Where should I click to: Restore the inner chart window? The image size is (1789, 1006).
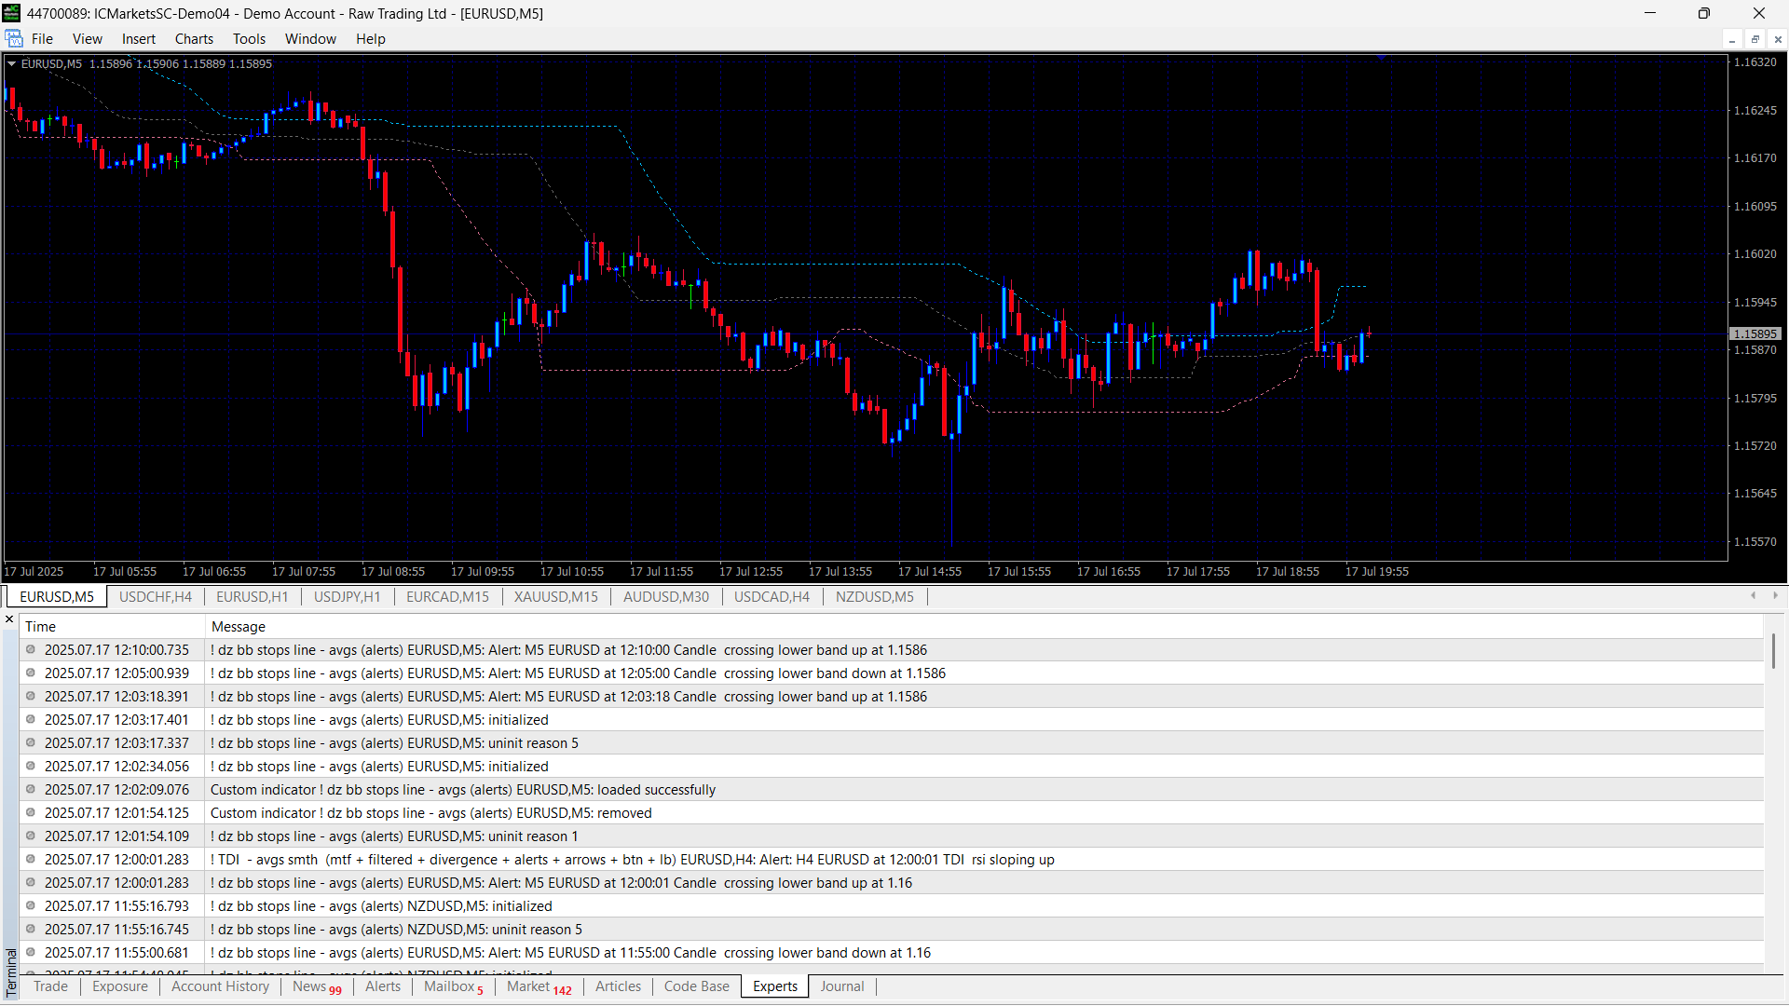[1755, 39]
